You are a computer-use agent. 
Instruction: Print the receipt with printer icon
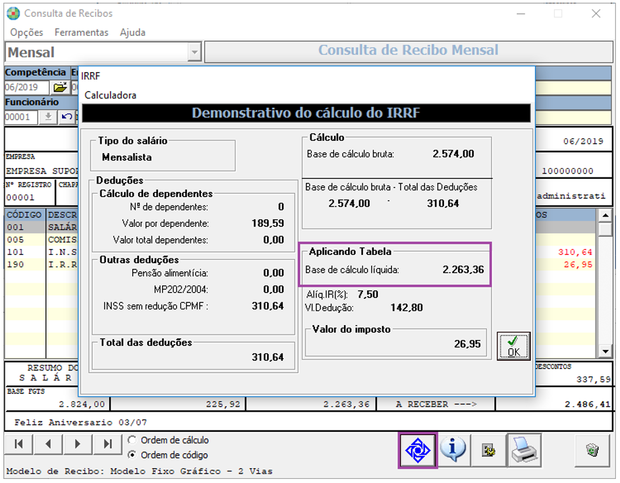(524, 450)
